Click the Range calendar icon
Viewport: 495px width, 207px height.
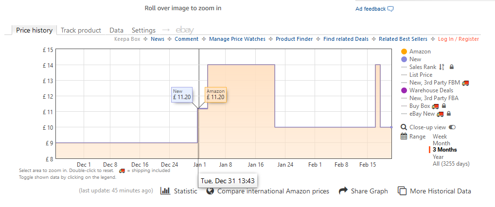404,137
